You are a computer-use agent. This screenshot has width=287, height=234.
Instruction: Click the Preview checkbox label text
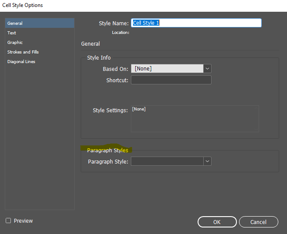(x=23, y=221)
